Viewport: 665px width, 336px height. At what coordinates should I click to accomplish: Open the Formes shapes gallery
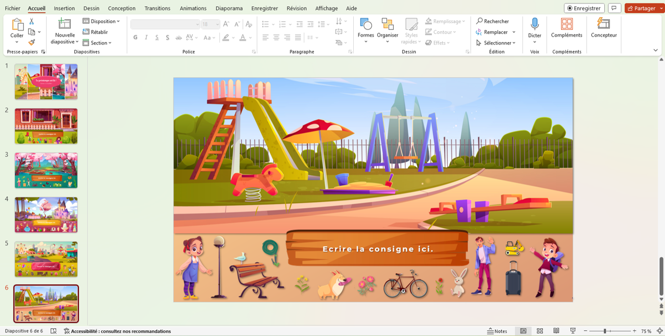(366, 24)
